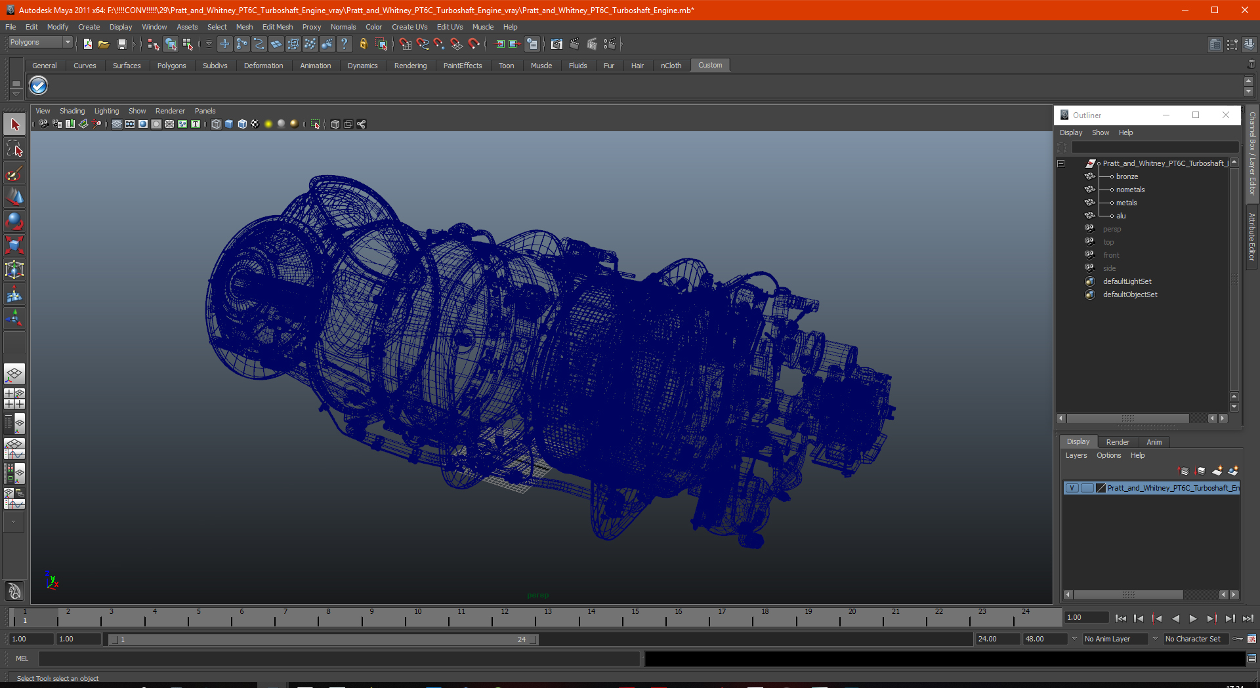Viewport: 1260px width, 688px height.
Task: Select by hierarchy mode icon
Action: click(154, 44)
